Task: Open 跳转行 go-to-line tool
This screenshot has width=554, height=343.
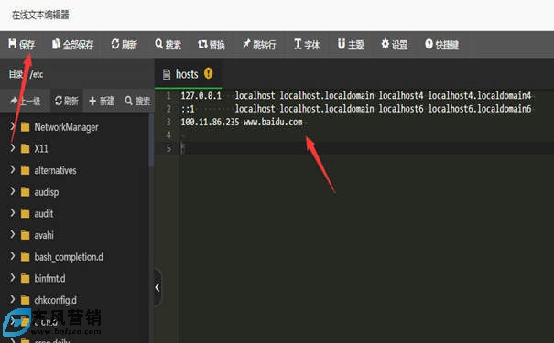Action: pyautogui.click(x=258, y=45)
